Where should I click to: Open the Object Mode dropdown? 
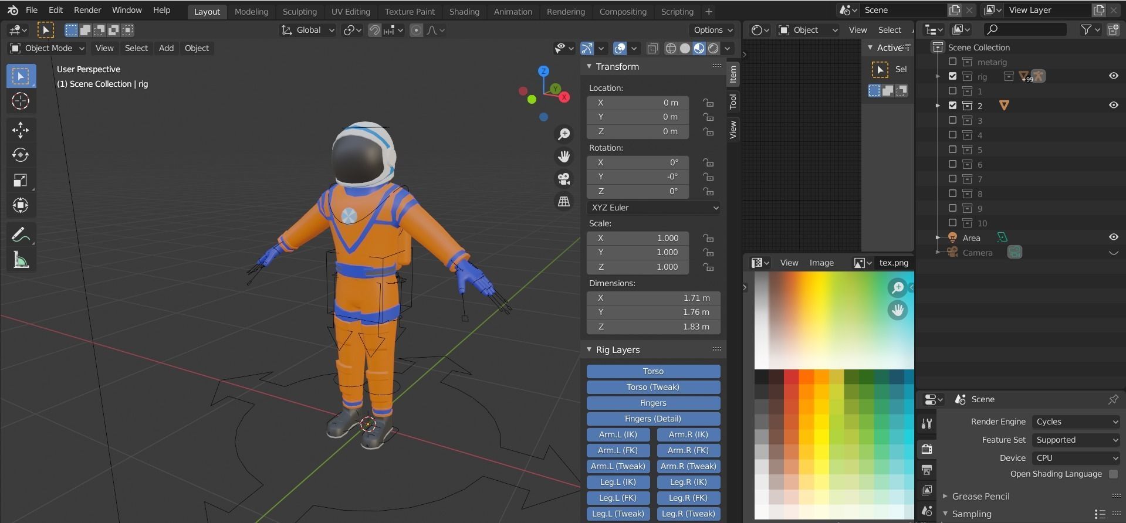click(48, 48)
